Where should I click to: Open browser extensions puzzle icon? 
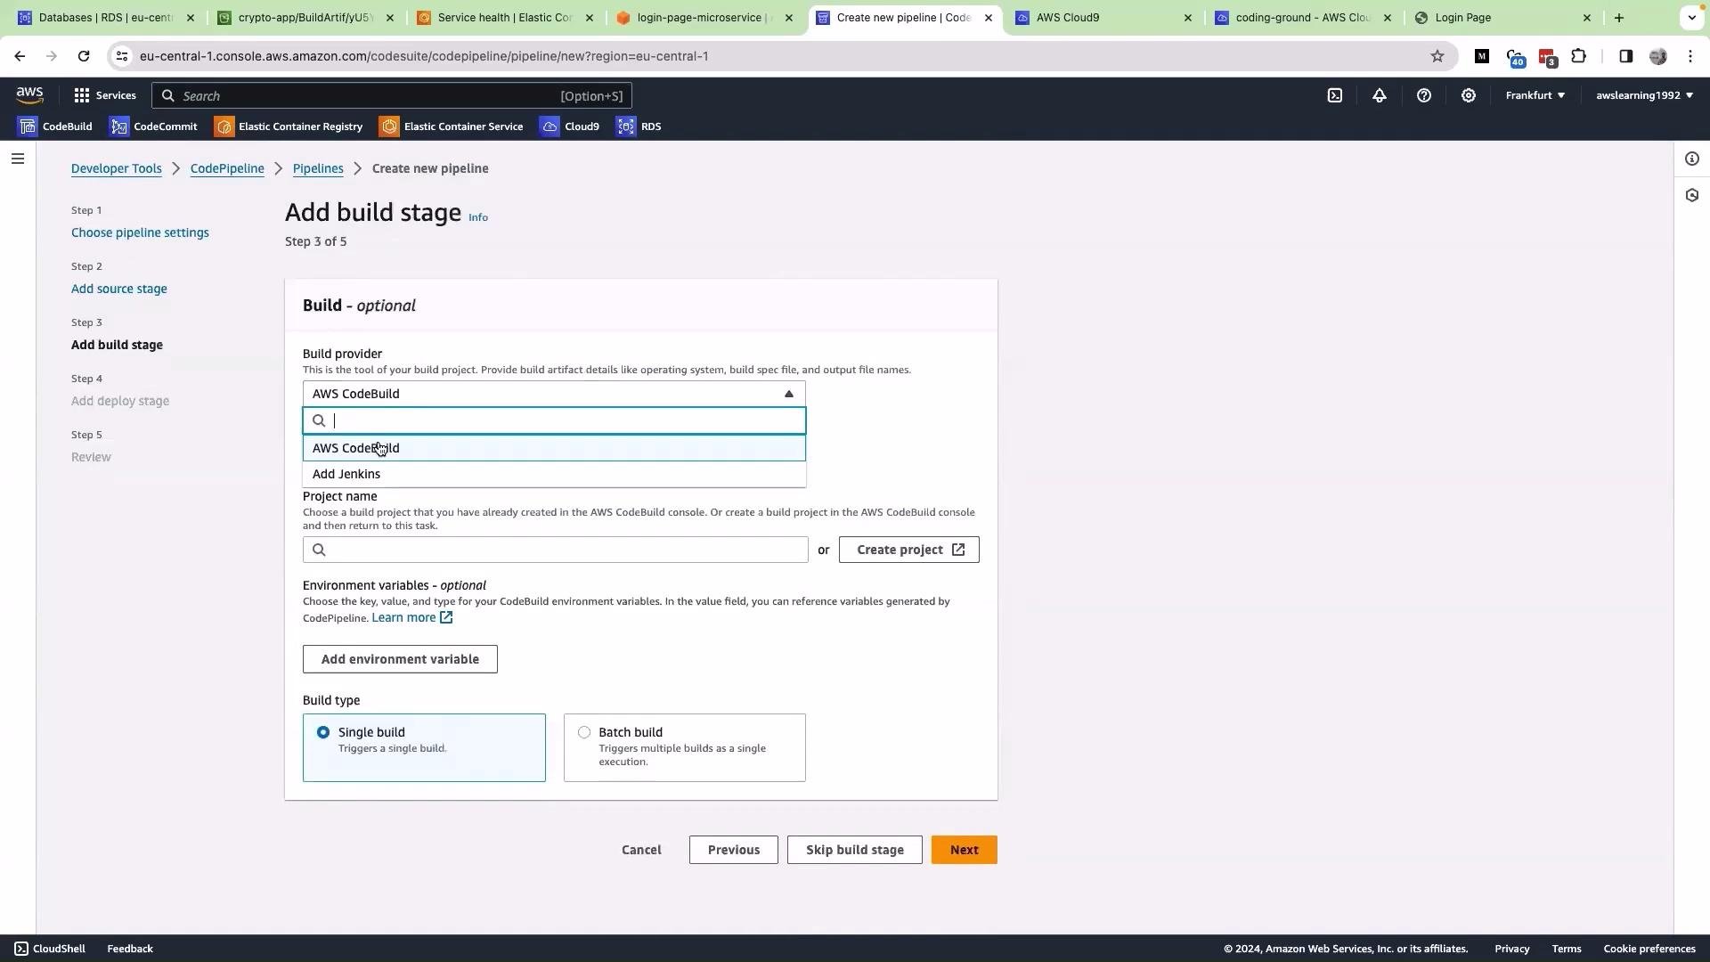pos(1579,56)
